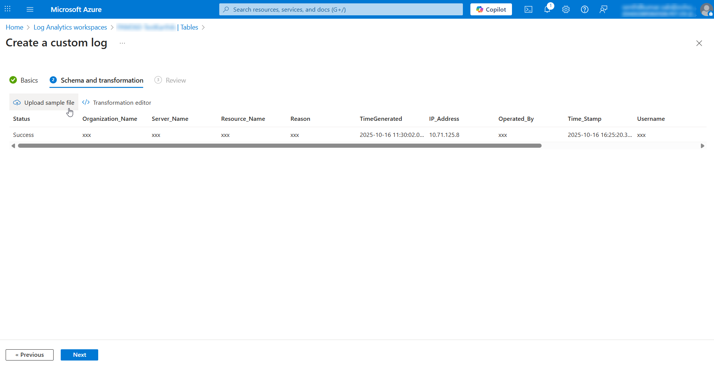Send feedback via the feedback icon

[x=603, y=9]
